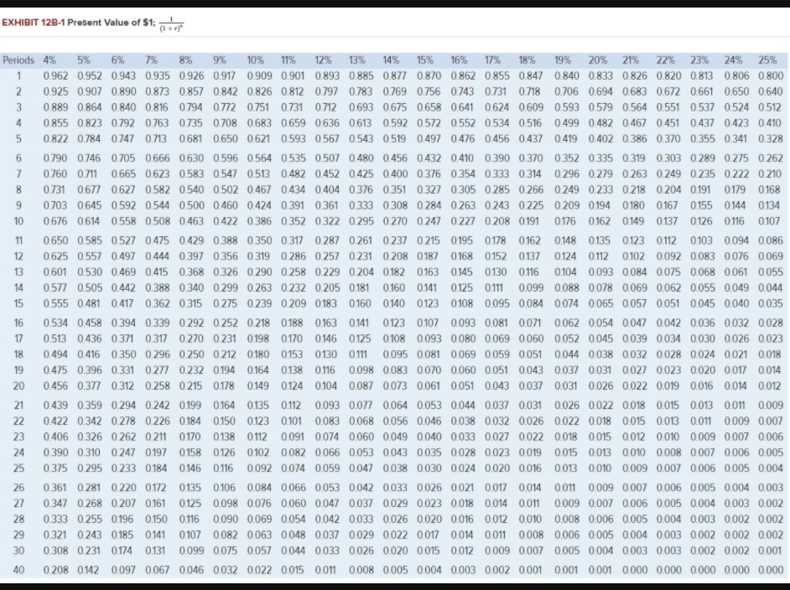Select the 15% column header
The height and width of the screenshot is (590, 790).
coord(424,60)
